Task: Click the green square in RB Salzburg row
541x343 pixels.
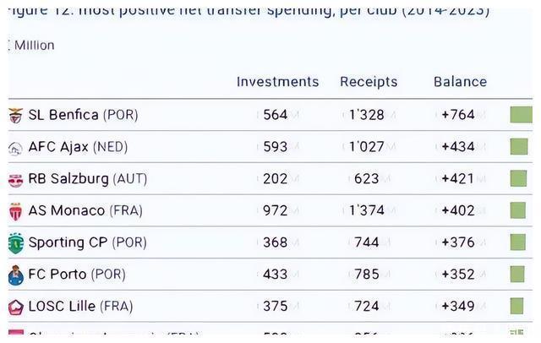Action: (518, 178)
